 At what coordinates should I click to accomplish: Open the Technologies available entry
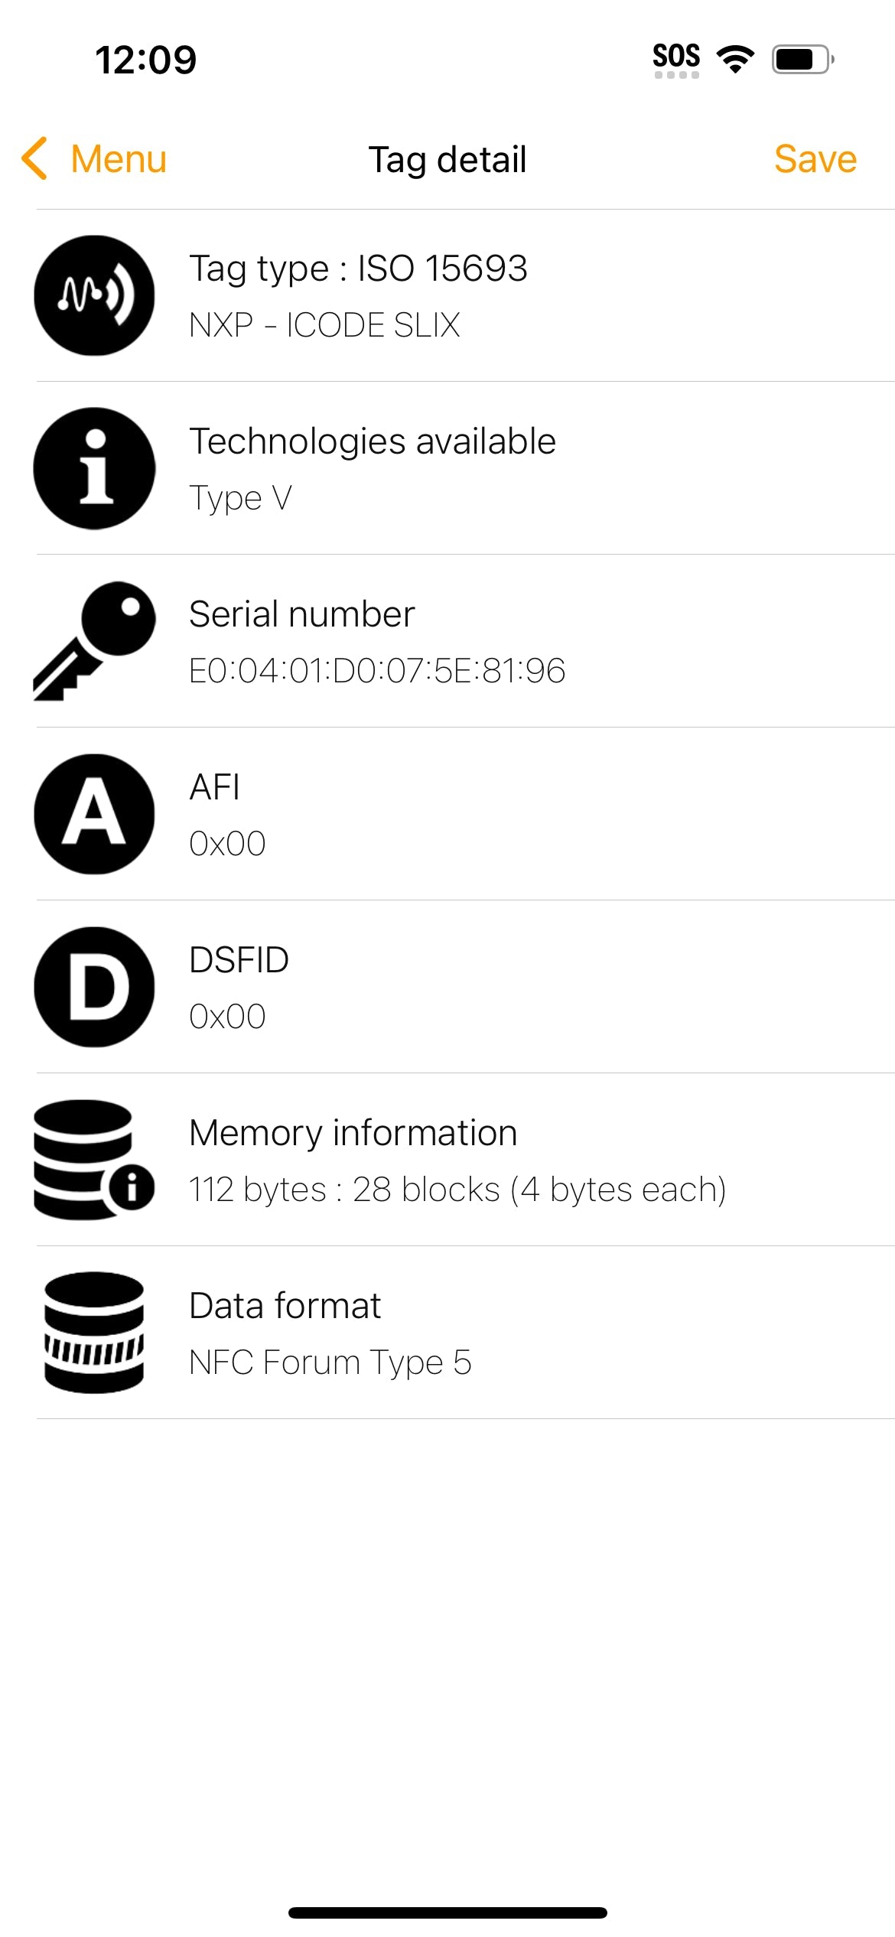[x=372, y=441]
